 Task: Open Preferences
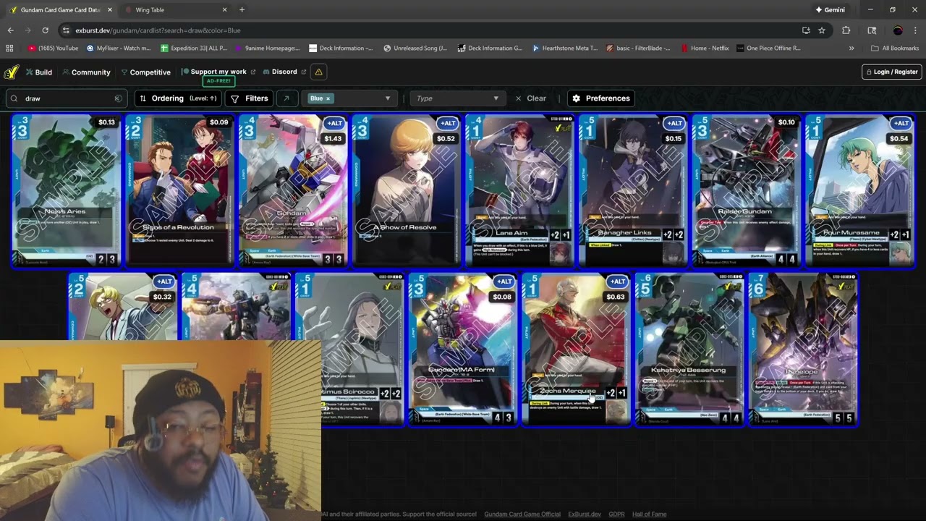pyautogui.click(x=600, y=98)
